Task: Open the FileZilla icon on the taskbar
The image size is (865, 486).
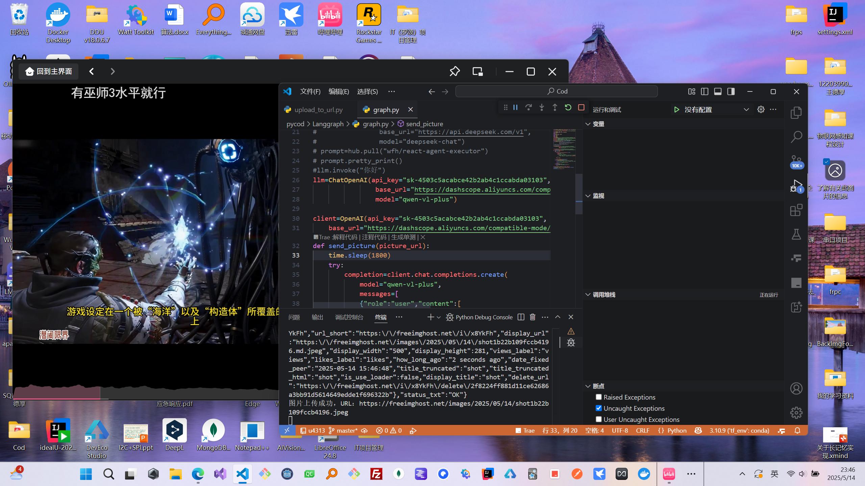Action: [x=376, y=474]
